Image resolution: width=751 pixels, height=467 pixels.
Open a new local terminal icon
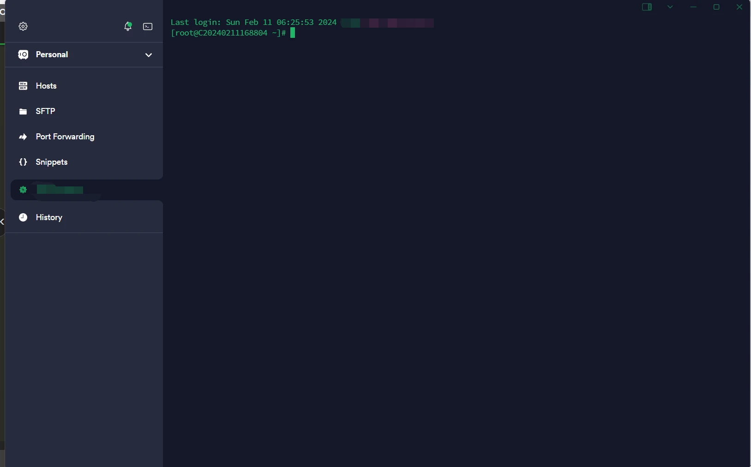(148, 26)
